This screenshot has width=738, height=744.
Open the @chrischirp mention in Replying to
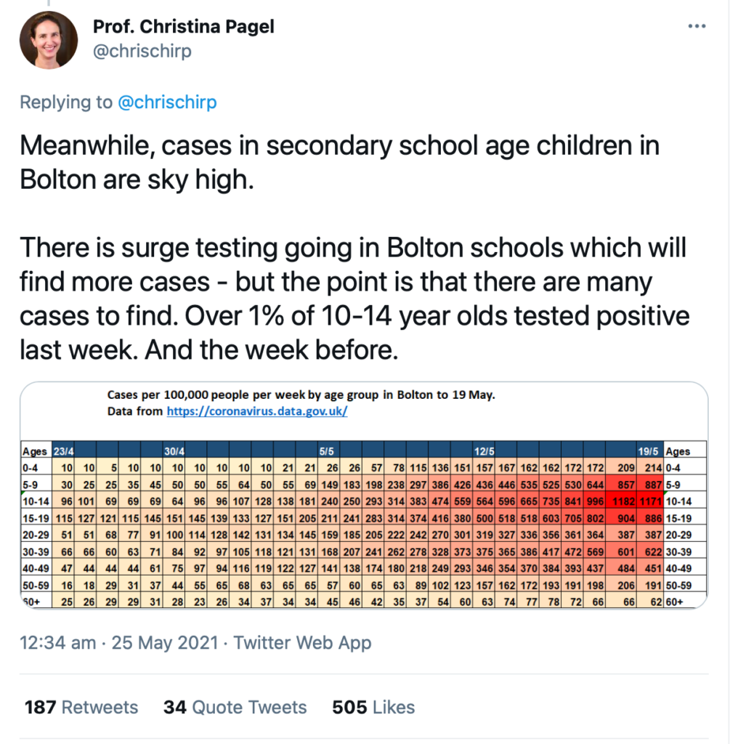pyautogui.click(x=167, y=102)
